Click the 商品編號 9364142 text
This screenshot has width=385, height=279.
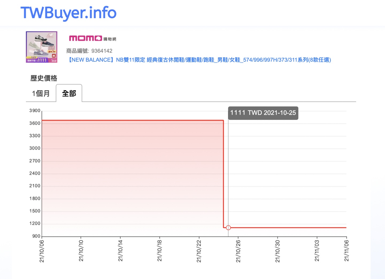pyautogui.click(x=88, y=51)
